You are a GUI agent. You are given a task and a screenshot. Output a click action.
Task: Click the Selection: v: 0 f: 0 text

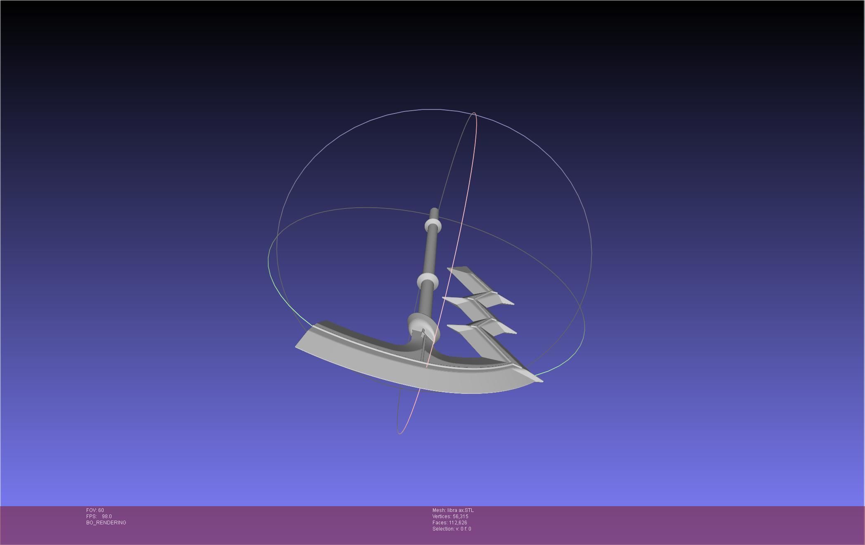452,529
